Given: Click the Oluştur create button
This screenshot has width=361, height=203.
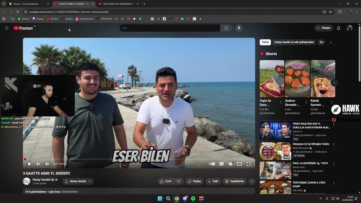Looking at the screenshot, I should [323, 28].
